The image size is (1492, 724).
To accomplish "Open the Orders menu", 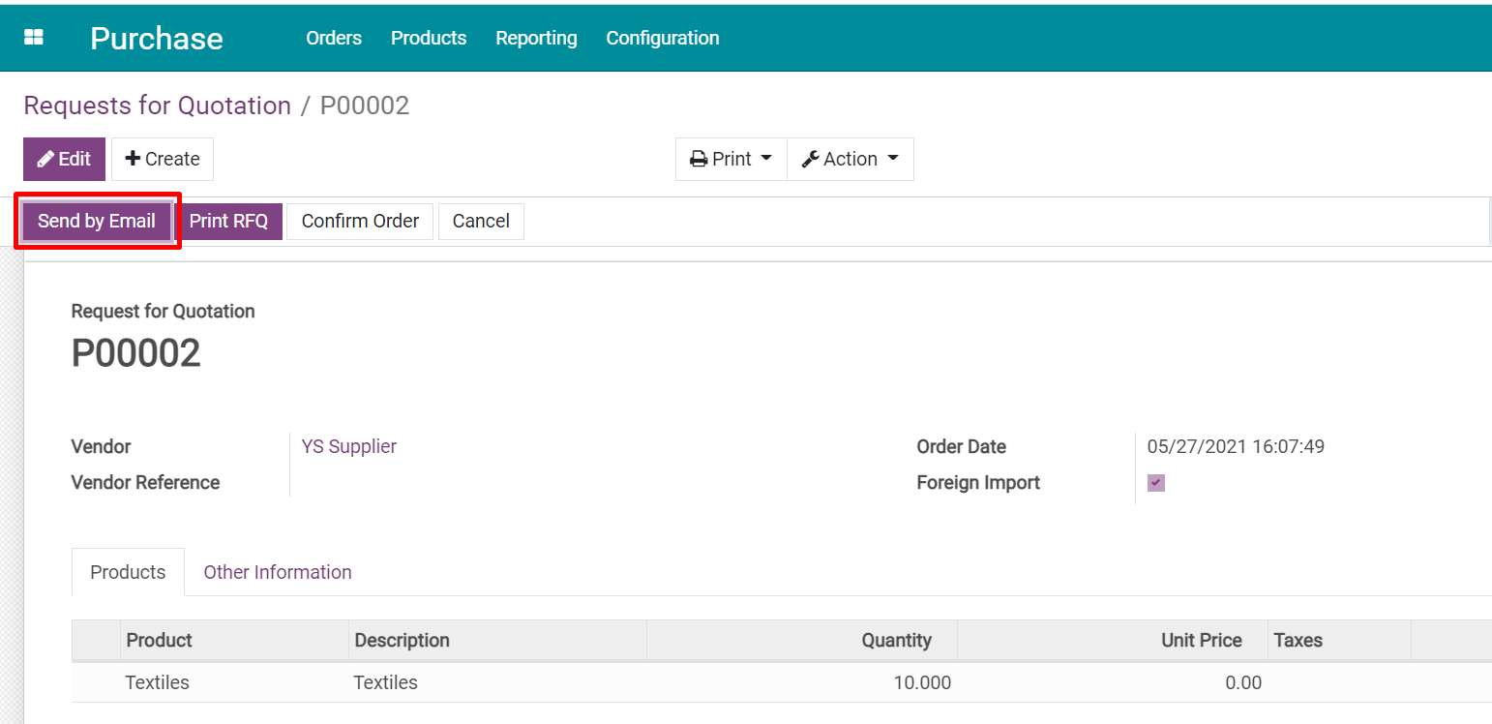I will (x=334, y=38).
